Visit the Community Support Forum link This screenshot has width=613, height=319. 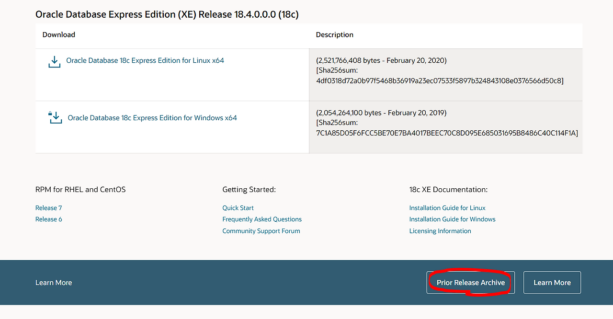click(x=261, y=231)
